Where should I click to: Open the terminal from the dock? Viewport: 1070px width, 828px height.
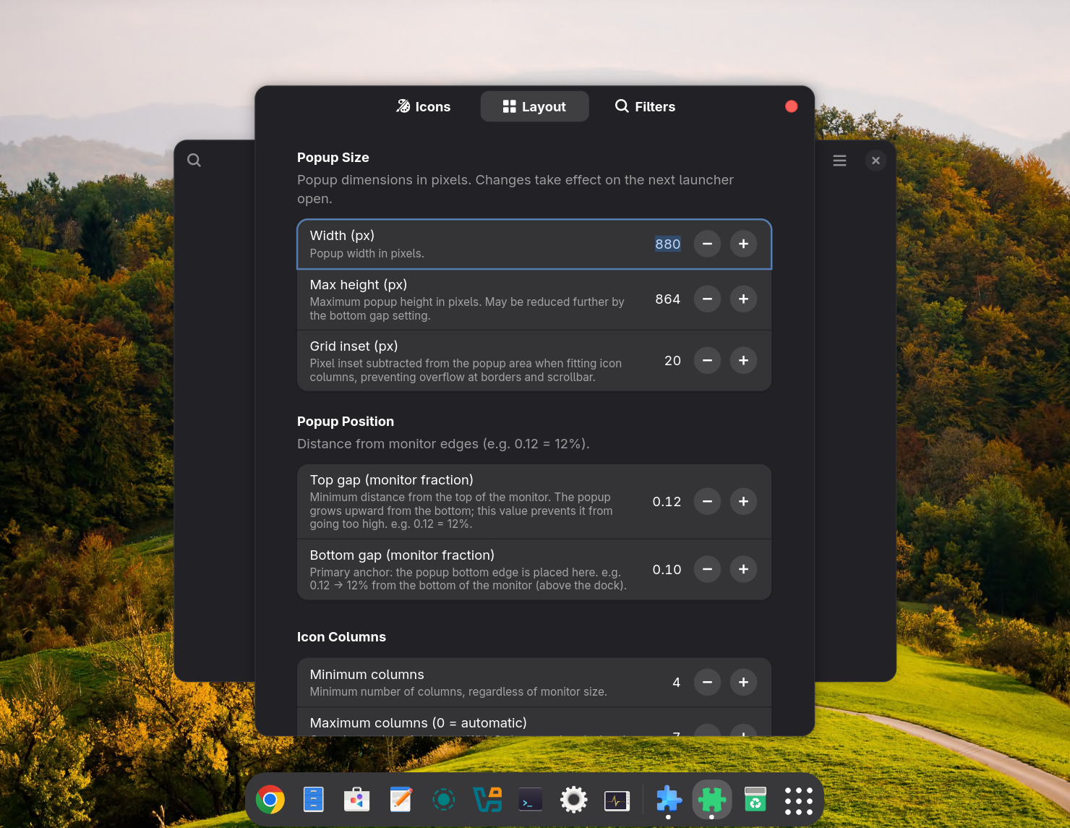[x=530, y=800]
